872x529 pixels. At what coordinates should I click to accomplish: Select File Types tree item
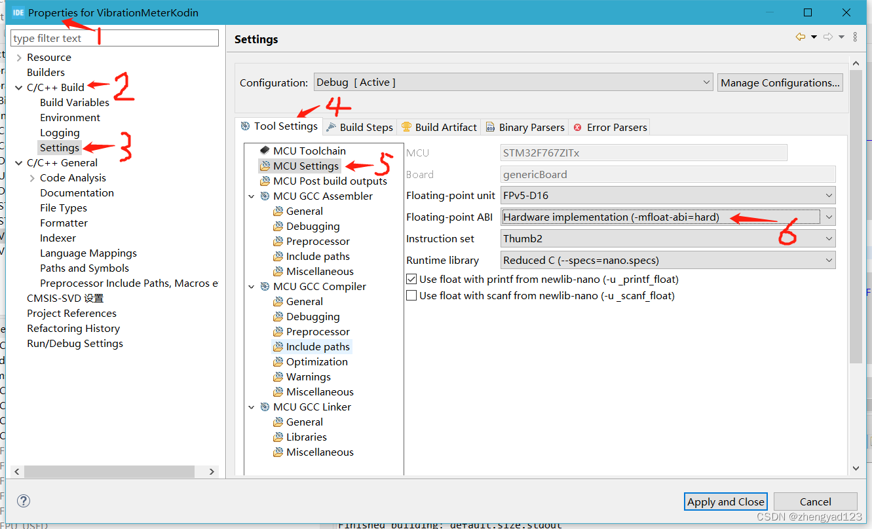tap(64, 208)
